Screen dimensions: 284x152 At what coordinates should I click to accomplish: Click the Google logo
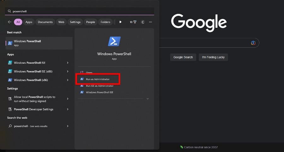point(199,23)
